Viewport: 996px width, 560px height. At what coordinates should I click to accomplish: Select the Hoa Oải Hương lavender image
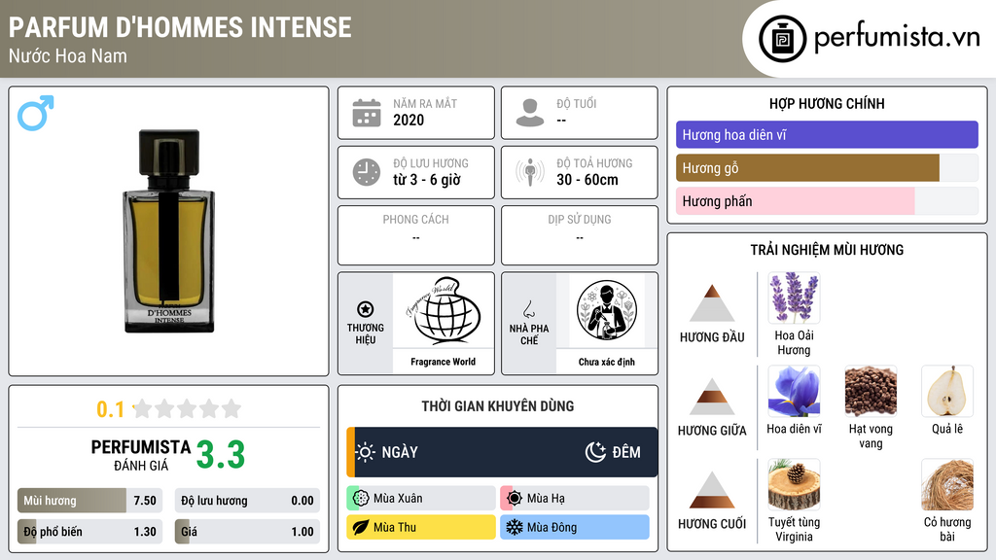(x=794, y=298)
